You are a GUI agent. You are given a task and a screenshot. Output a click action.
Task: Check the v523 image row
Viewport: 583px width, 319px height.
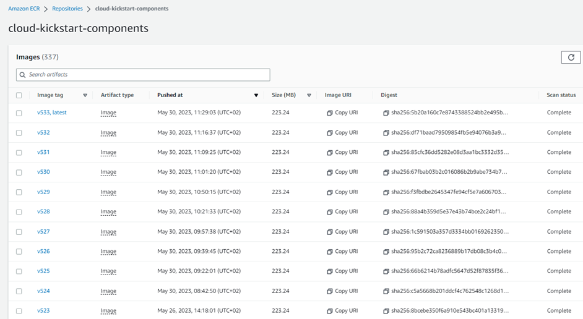tap(19, 311)
